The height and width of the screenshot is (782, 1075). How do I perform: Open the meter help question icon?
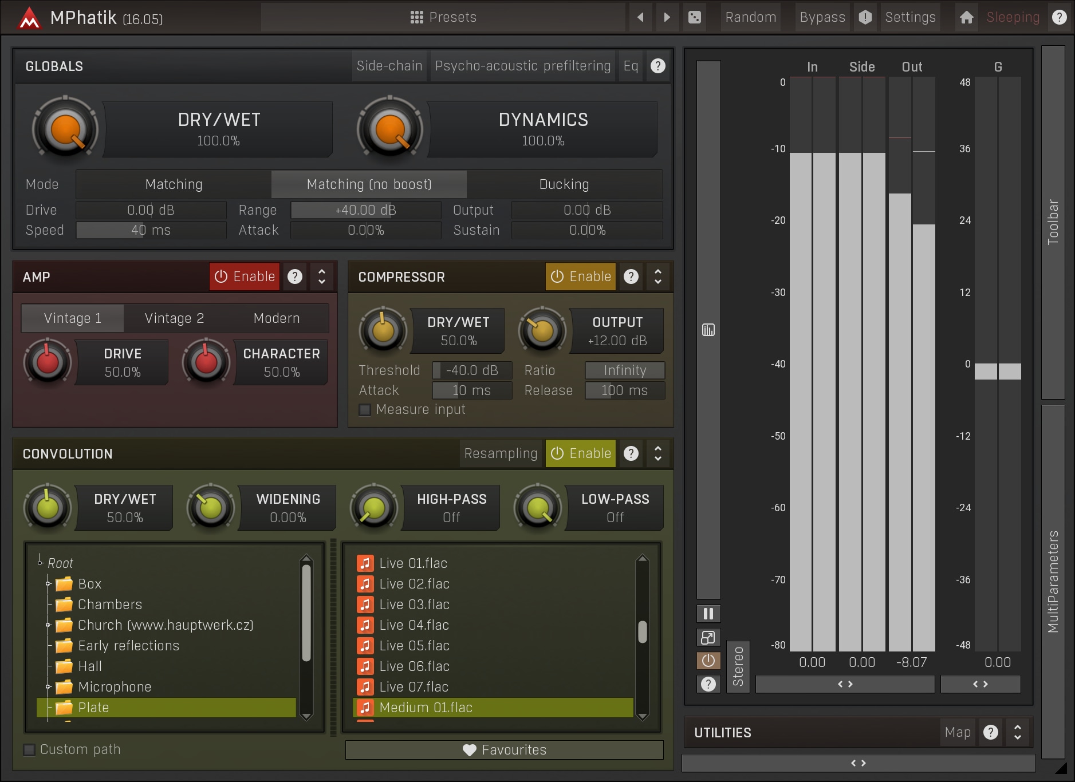[708, 684]
